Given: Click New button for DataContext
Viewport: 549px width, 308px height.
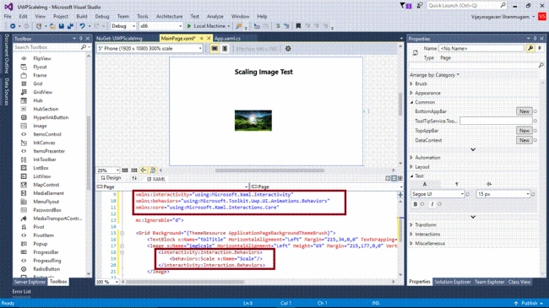Looking at the screenshot, I should click(x=525, y=140).
